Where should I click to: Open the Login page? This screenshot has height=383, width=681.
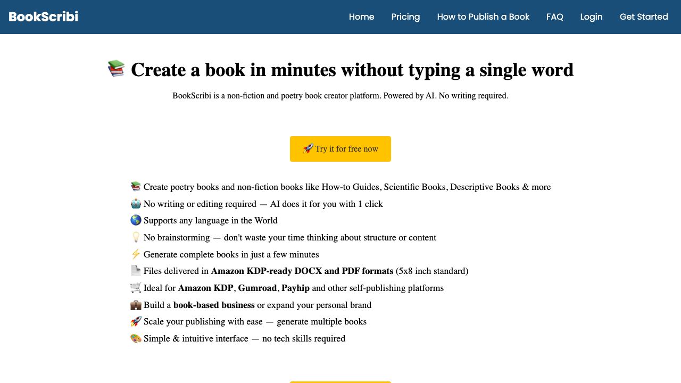pos(591,16)
